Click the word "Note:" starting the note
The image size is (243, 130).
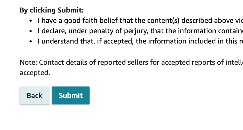point(28,63)
